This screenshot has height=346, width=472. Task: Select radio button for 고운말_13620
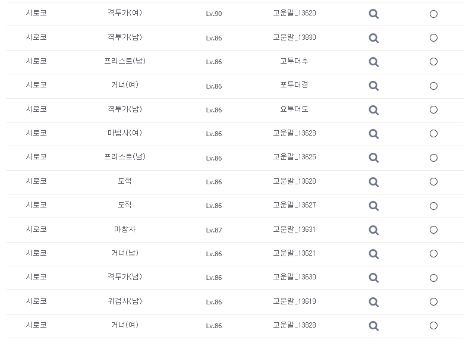pyautogui.click(x=433, y=14)
